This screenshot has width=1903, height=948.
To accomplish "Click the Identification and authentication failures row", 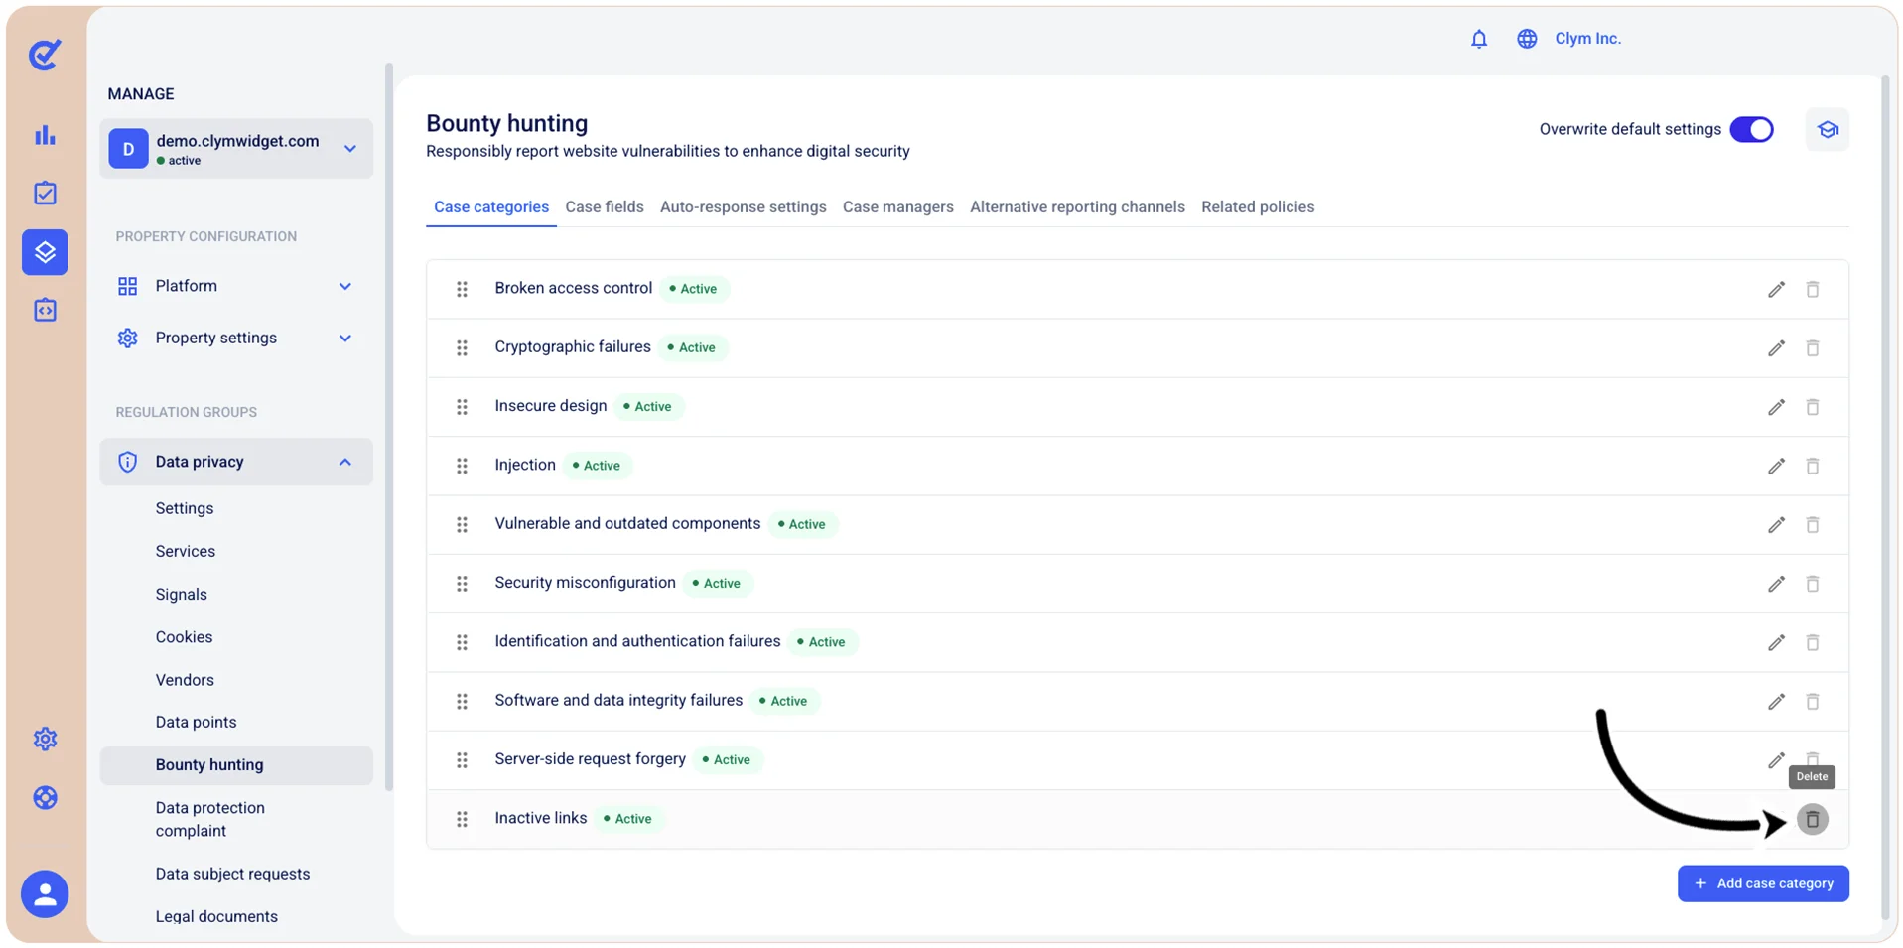I will (1138, 642).
